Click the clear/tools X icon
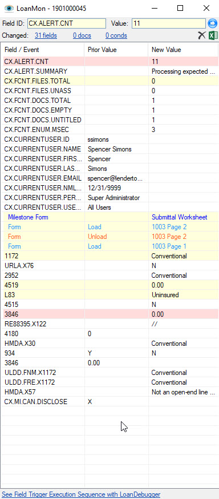The height and width of the screenshot is (499, 219). pyautogui.click(x=202, y=35)
